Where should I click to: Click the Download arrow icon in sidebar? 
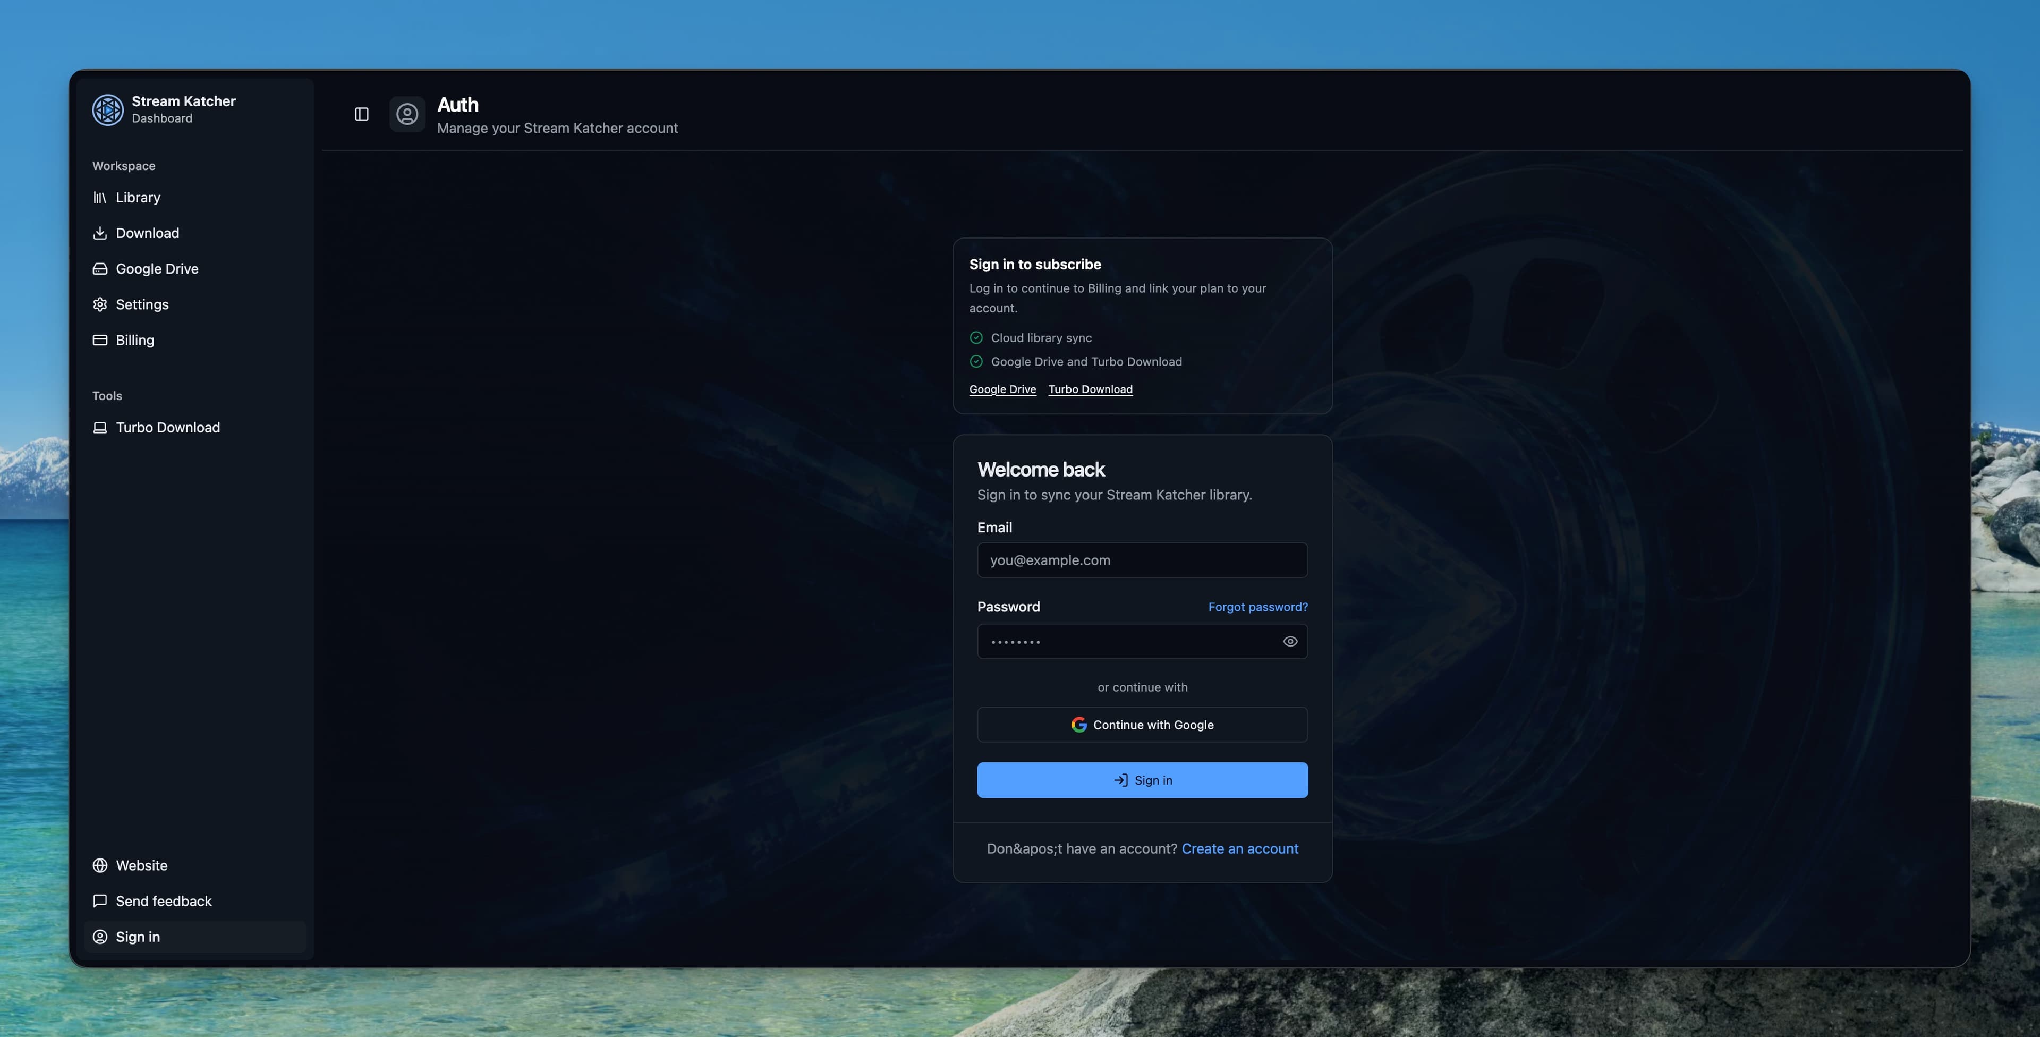tap(100, 233)
